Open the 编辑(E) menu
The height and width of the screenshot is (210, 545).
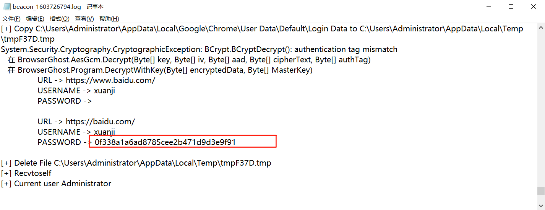(x=35, y=18)
